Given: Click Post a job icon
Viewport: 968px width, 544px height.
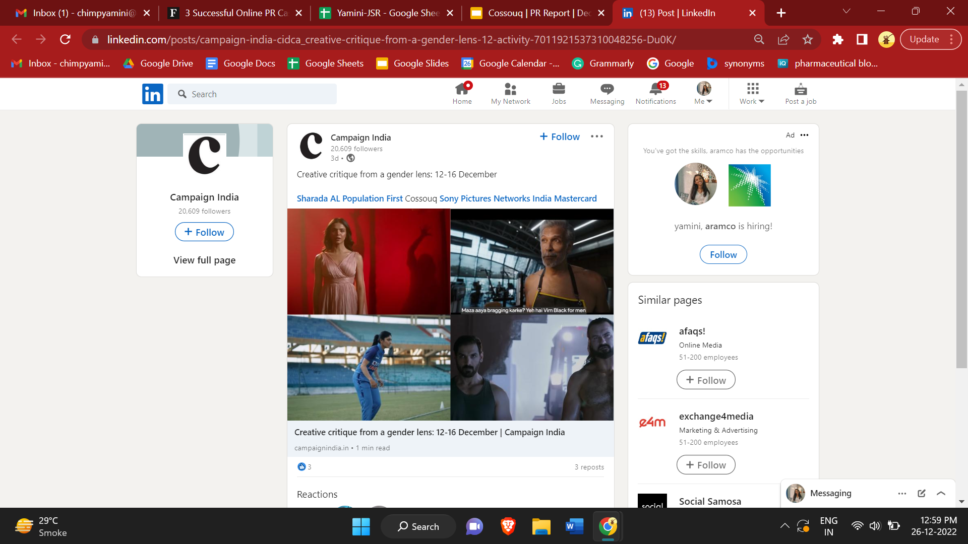Looking at the screenshot, I should pyautogui.click(x=801, y=93).
